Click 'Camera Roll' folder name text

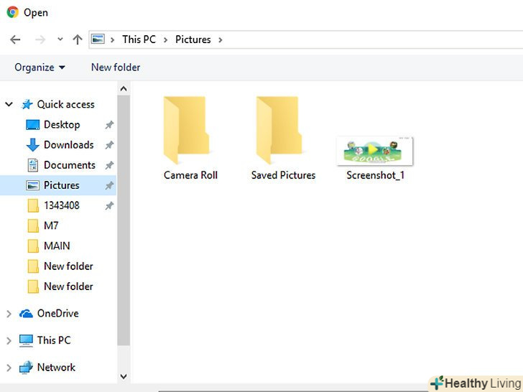point(190,175)
